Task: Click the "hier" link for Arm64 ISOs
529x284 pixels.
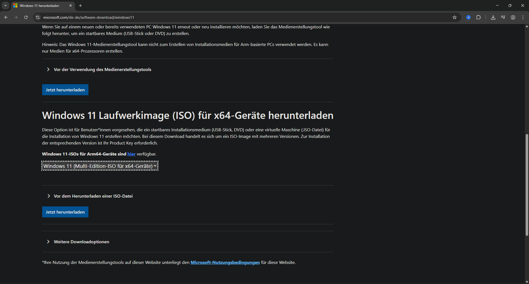Action: click(x=131, y=154)
